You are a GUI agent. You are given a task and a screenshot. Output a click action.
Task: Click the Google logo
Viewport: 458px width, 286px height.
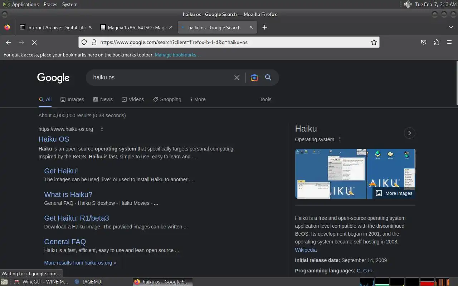(53, 78)
